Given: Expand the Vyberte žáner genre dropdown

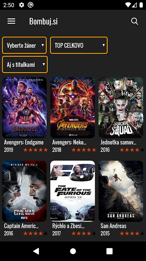Looking at the screenshot, I should pyautogui.click(x=24, y=45).
